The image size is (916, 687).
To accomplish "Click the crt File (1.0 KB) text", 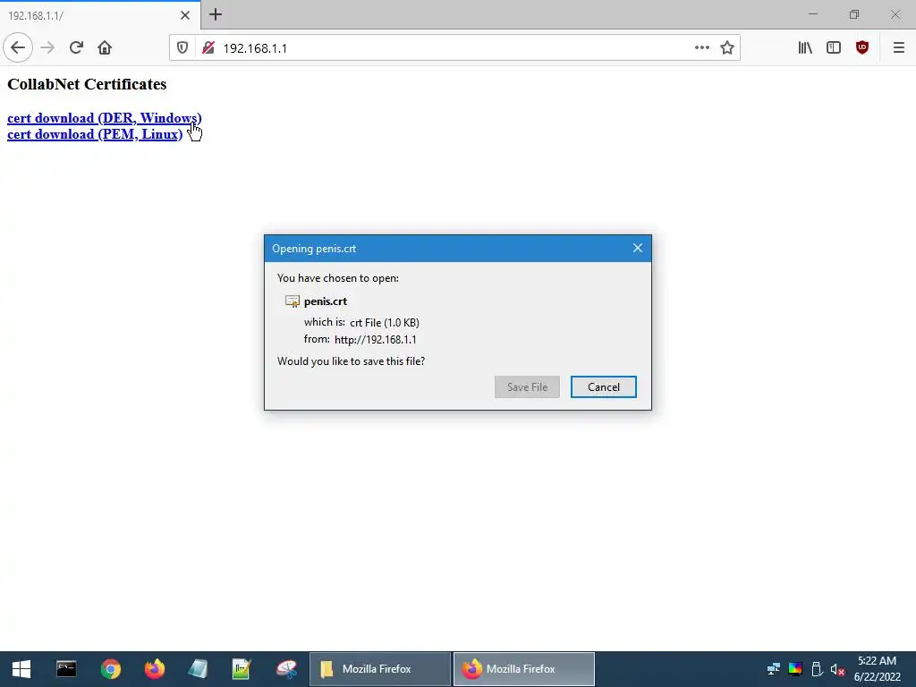I will click(x=385, y=322).
